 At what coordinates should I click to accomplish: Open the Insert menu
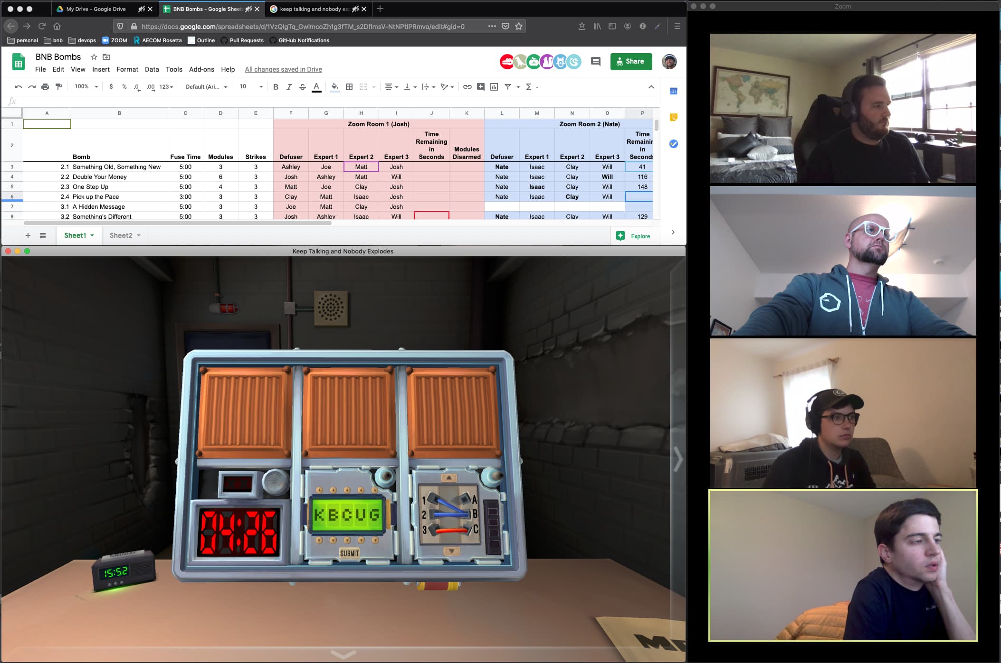(101, 69)
